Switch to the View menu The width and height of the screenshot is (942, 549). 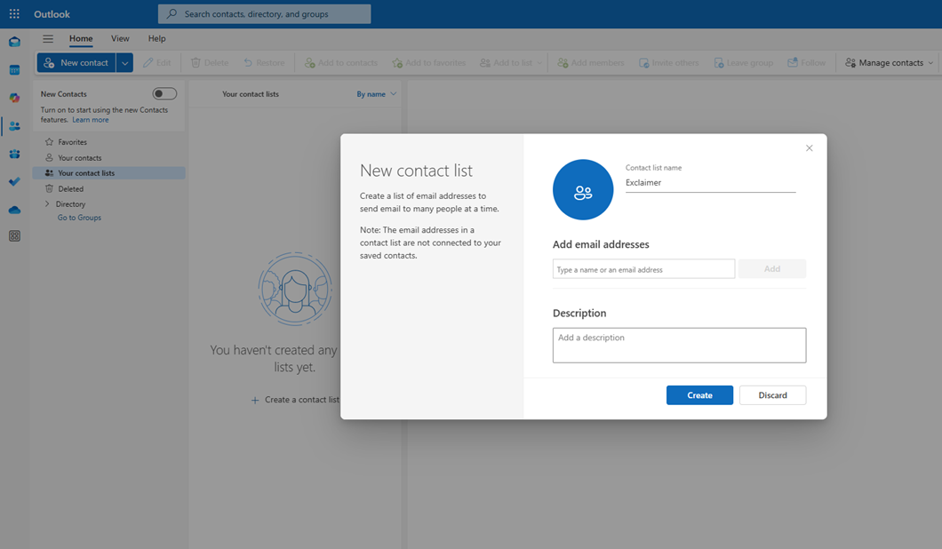[120, 38]
